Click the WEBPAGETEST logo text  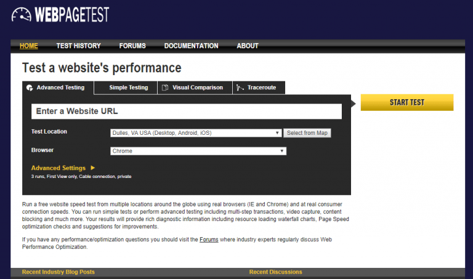[x=72, y=15]
